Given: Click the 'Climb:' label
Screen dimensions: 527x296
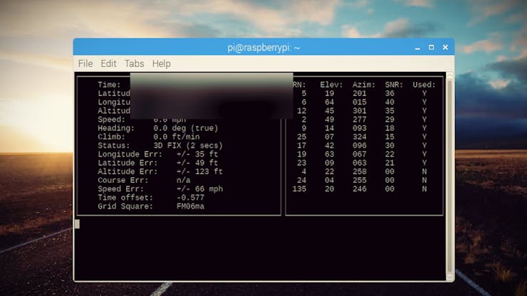Looking at the screenshot, I should 112,137.
